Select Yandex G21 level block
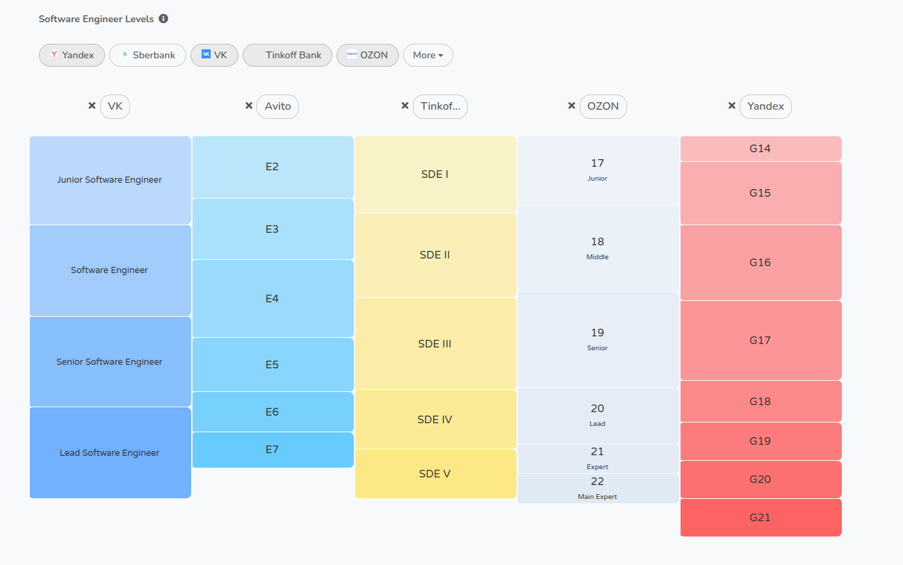The image size is (903, 565). point(761,518)
